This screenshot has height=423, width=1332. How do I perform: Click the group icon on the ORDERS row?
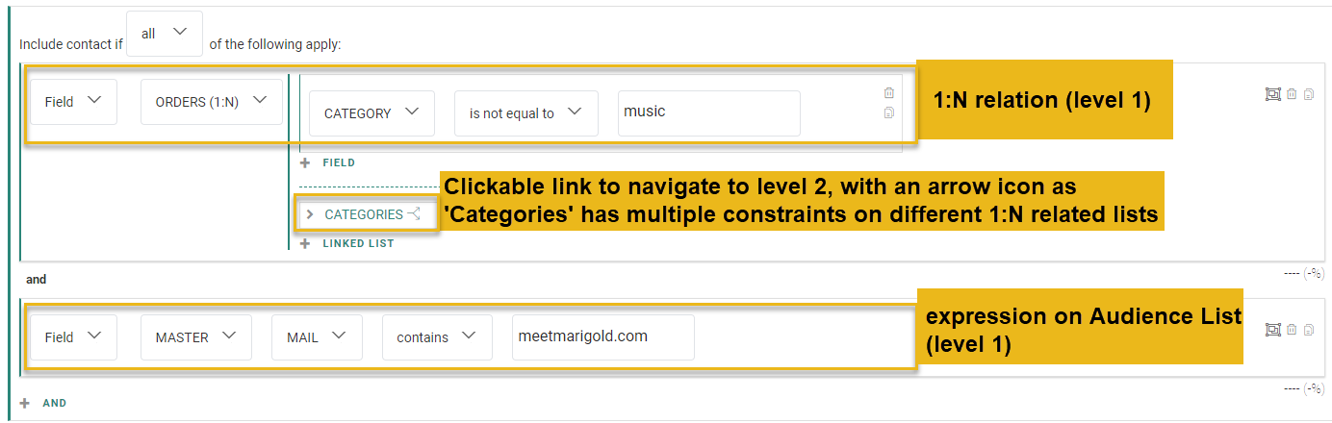1273,93
